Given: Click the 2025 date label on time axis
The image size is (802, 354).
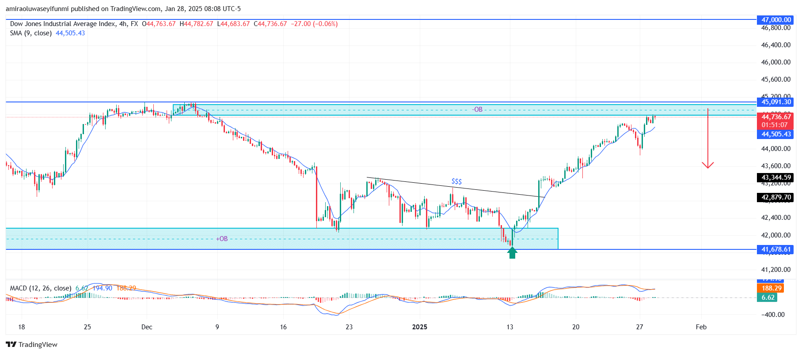Looking at the screenshot, I should [419, 327].
